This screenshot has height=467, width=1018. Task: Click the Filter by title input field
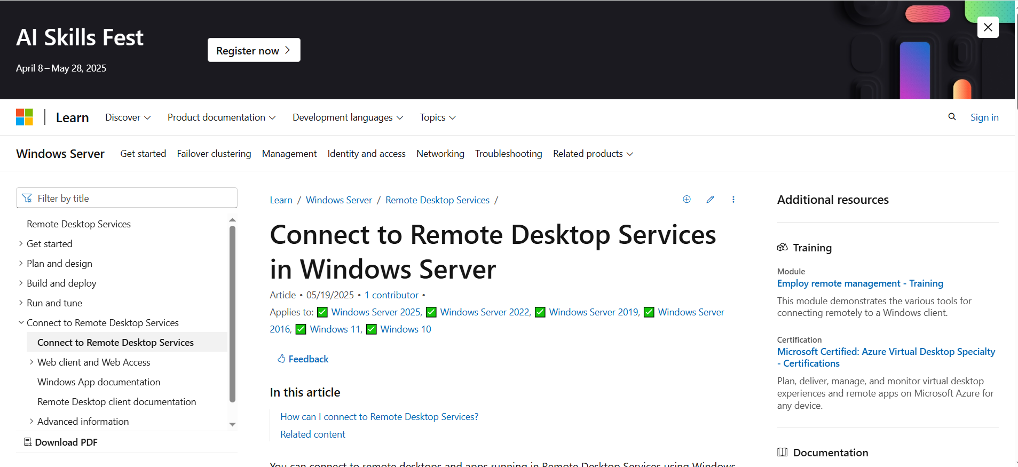tap(127, 198)
